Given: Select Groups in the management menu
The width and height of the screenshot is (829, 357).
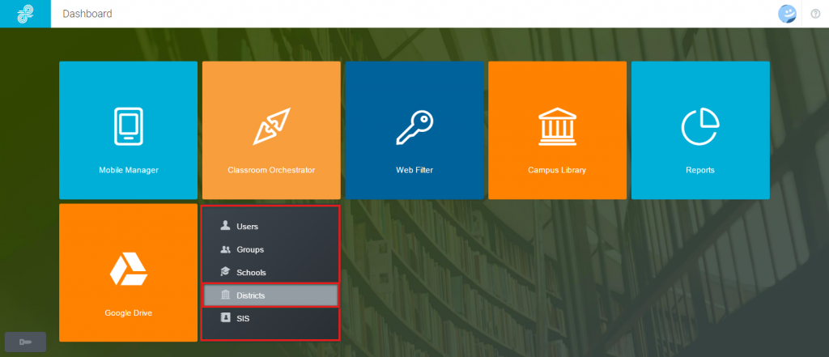Looking at the screenshot, I should (x=271, y=249).
